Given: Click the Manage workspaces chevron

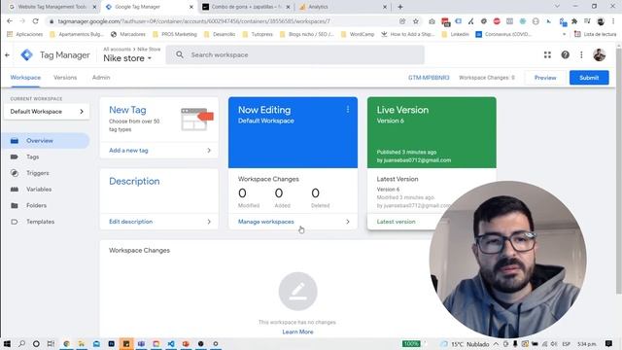Looking at the screenshot, I should (348, 222).
